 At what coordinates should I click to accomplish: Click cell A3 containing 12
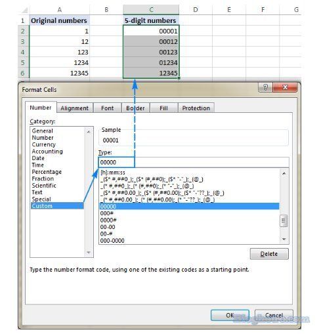[x=60, y=41]
